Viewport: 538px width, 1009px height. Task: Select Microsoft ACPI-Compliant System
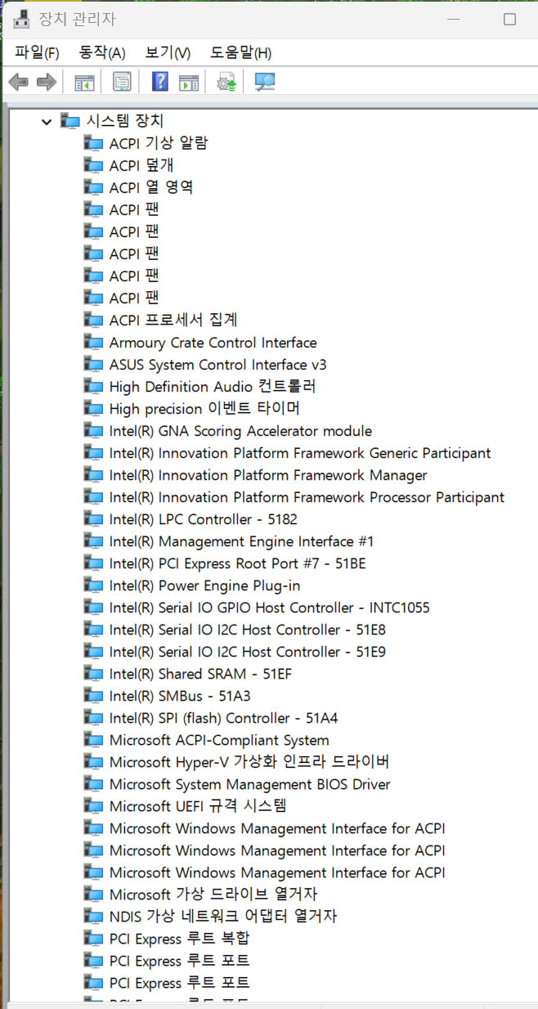tap(219, 740)
